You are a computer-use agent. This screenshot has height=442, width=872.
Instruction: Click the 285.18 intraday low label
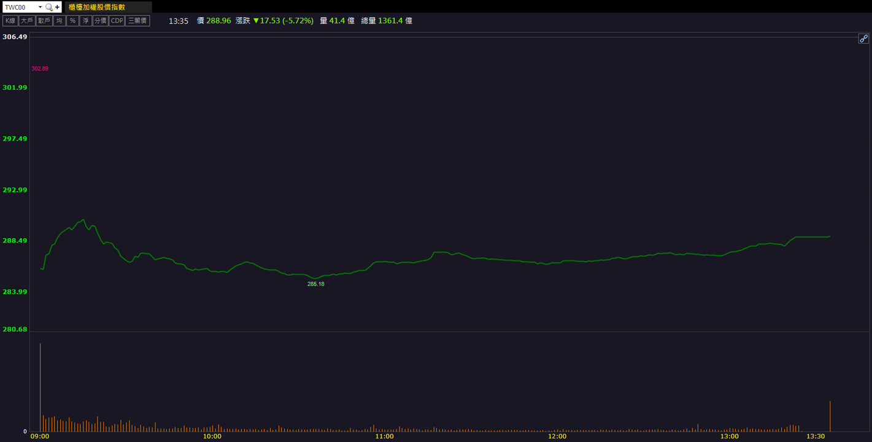click(316, 284)
